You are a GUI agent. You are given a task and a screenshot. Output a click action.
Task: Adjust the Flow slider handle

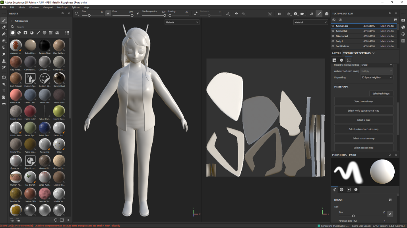pos(131,15)
